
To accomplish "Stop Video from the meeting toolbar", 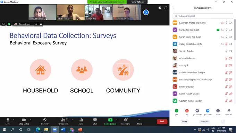I will pos(24,122).
